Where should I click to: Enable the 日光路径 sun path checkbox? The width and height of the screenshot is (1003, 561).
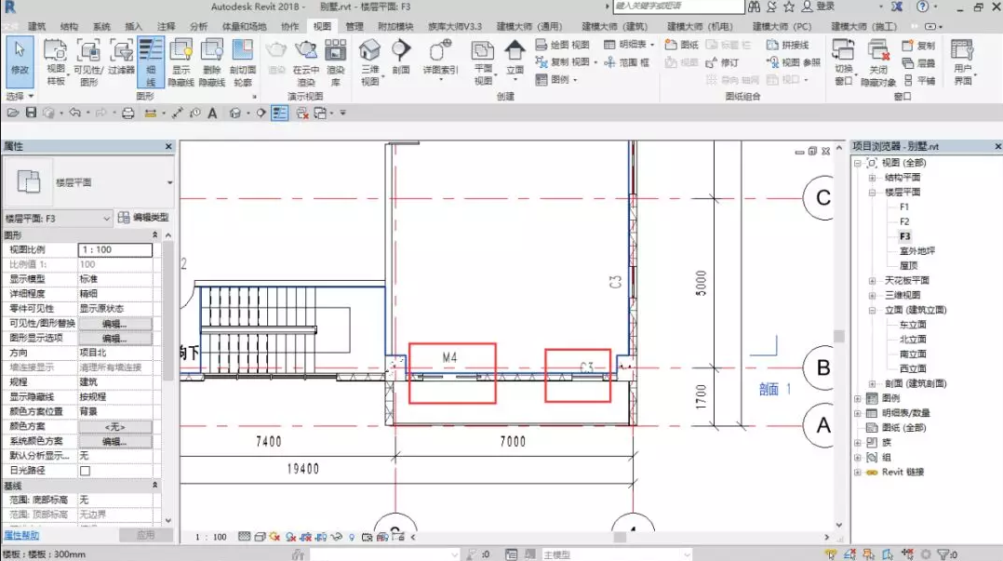pyautogui.click(x=86, y=471)
